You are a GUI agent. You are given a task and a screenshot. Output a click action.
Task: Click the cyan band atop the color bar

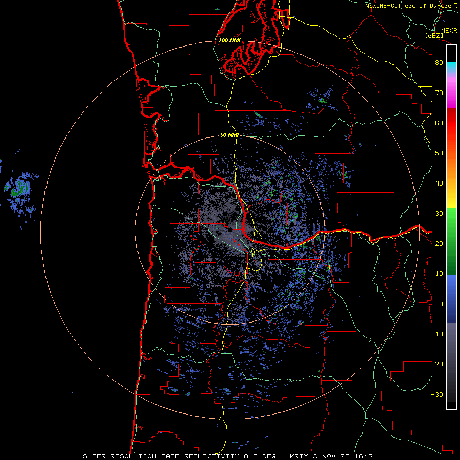tap(451, 67)
